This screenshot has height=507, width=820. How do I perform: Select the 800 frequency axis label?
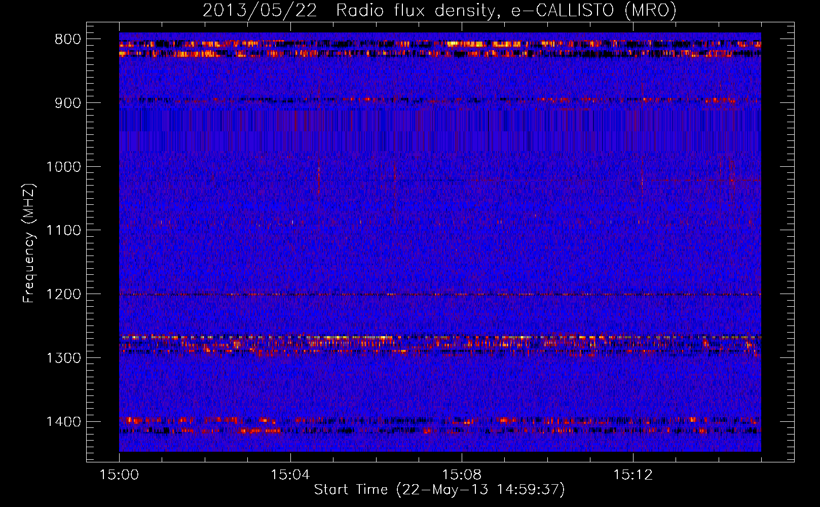pyautogui.click(x=68, y=40)
